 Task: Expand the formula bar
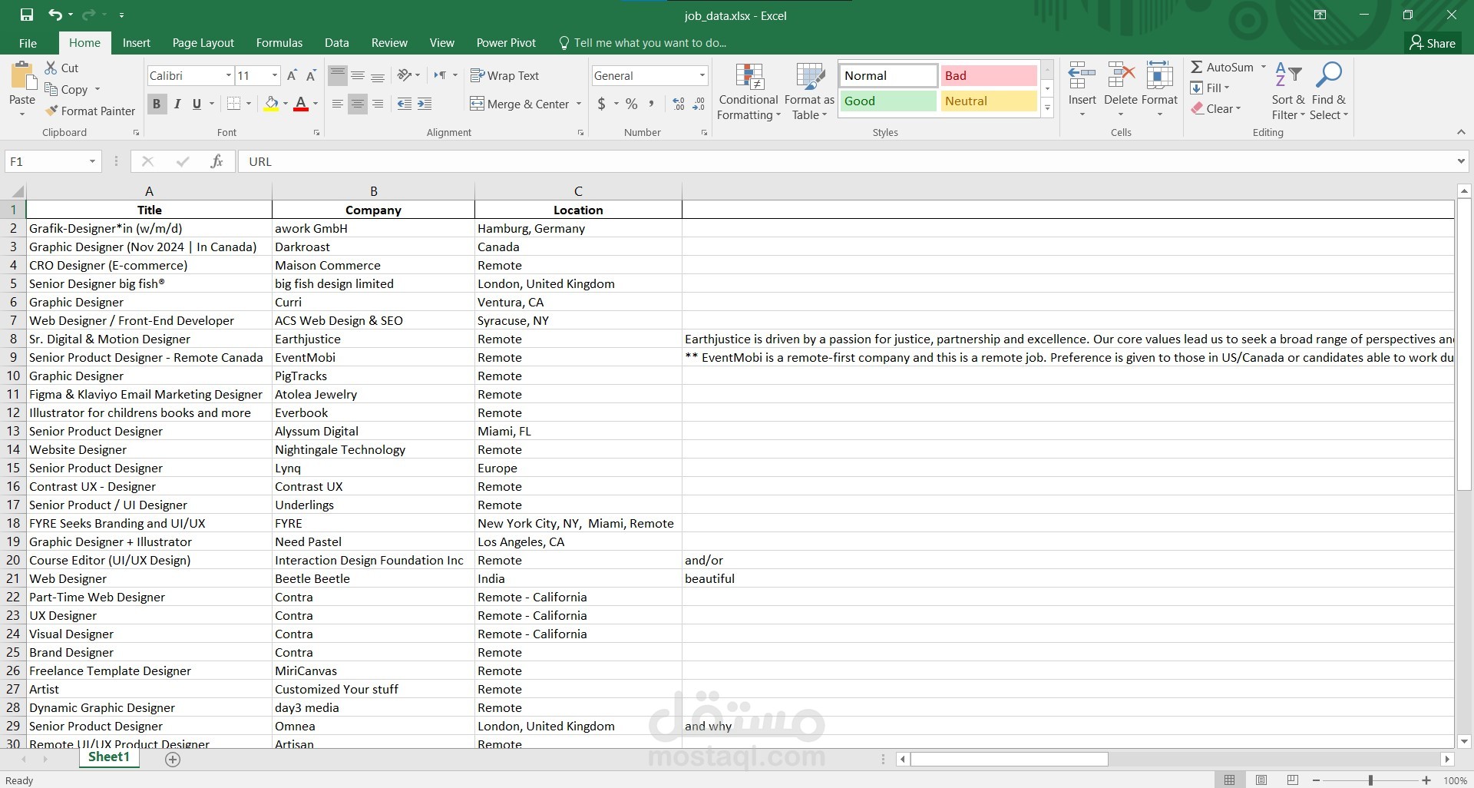click(1460, 161)
